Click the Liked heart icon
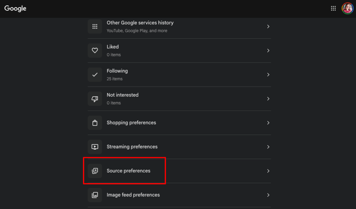This screenshot has height=209, width=356. click(x=95, y=50)
